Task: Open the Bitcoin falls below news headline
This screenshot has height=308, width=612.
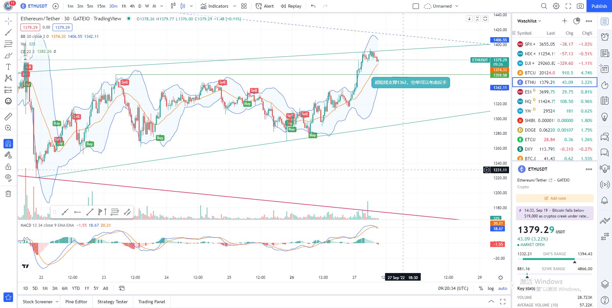Action: [x=555, y=213]
